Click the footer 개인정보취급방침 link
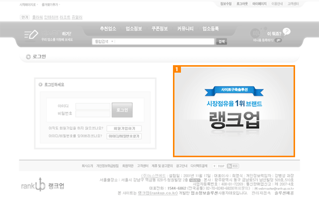 pos(108,166)
